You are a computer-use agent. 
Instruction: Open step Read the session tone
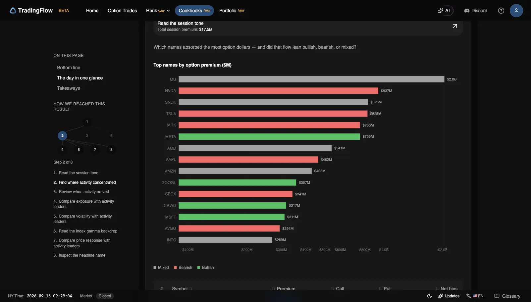(76, 173)
